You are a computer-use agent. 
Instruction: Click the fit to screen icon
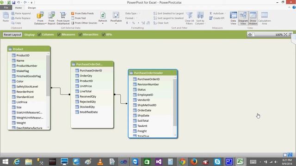[x=285, y=35]
